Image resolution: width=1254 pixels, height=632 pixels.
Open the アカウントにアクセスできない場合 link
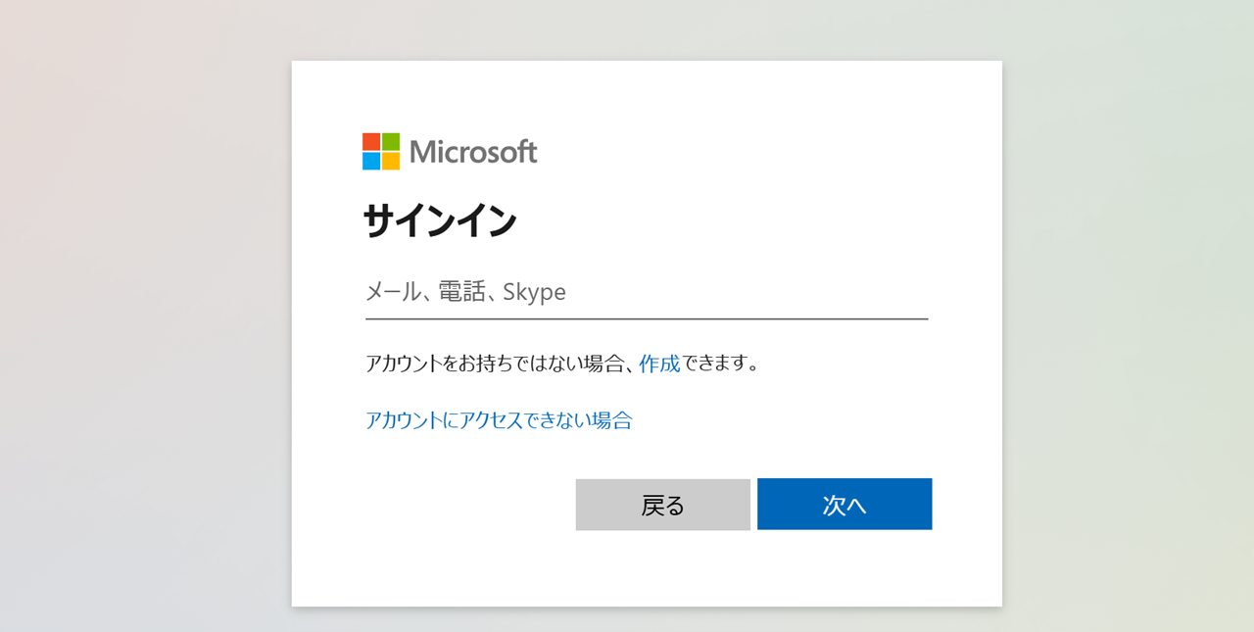pyautogui.click(x=498, y=420)
